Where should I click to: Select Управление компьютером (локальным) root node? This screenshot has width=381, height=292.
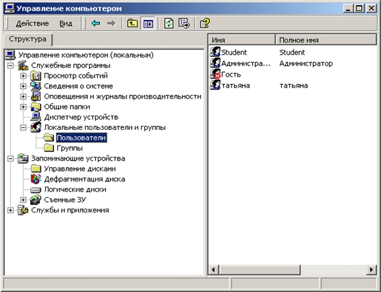pos(86,55)
